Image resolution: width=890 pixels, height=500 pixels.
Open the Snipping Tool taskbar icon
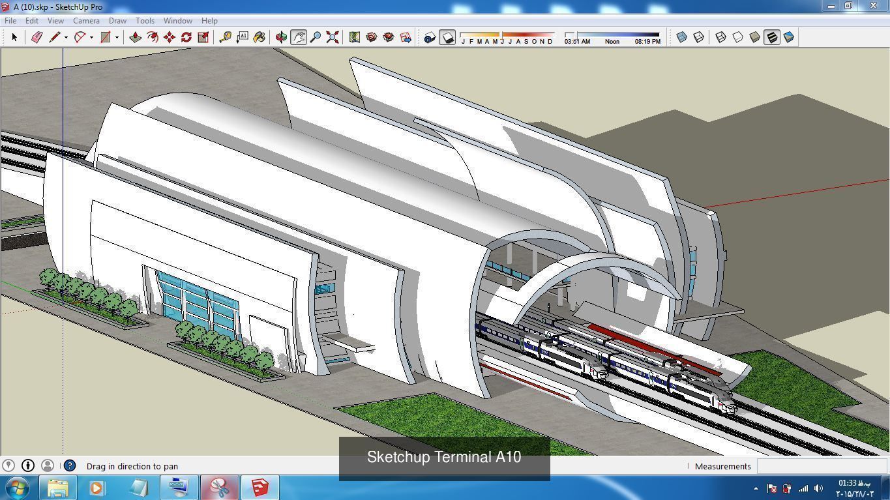click(x=219, y=488)
